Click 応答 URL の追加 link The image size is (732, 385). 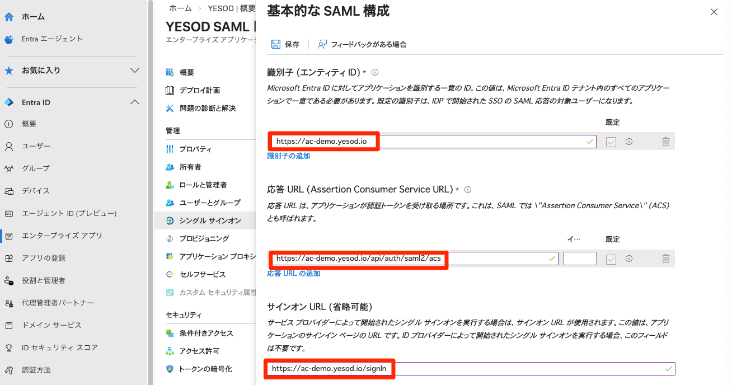point(294,274)
